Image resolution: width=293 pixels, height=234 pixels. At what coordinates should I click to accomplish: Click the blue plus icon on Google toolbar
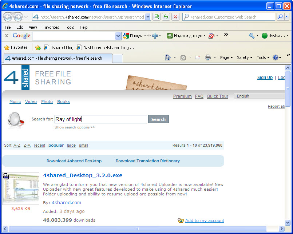coord(155,36)
